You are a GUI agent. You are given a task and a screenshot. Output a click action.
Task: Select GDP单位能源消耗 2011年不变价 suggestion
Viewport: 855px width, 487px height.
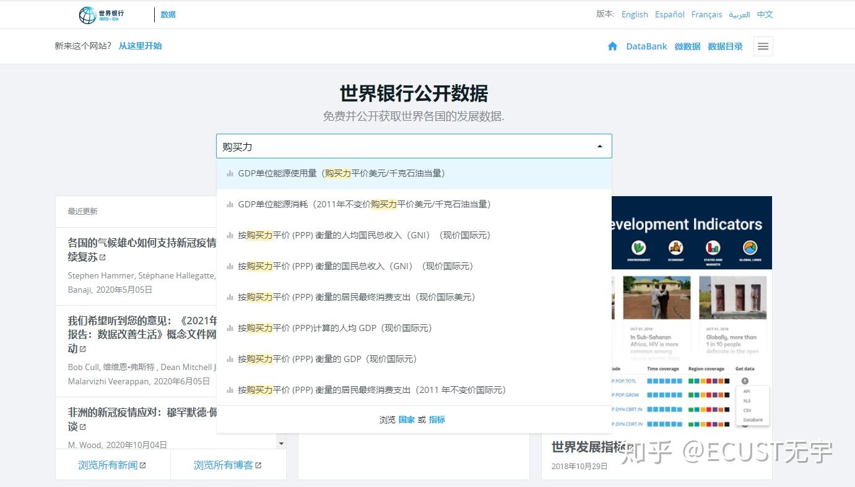[414, 204]
